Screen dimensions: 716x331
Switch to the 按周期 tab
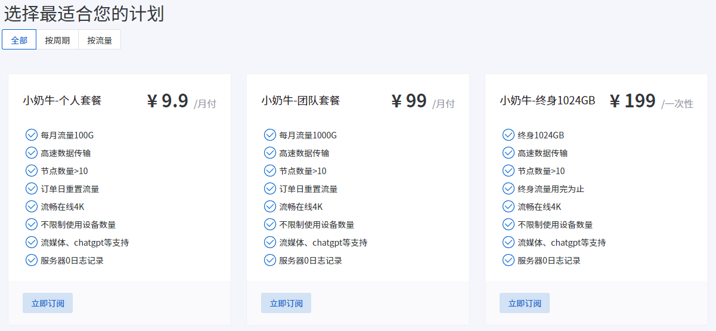[x=57, y=40]
